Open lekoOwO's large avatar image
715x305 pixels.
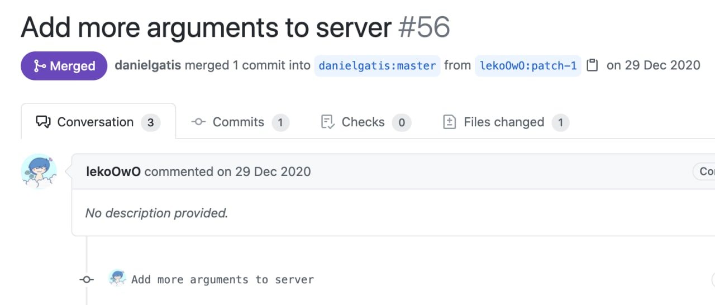coord(39,171)
